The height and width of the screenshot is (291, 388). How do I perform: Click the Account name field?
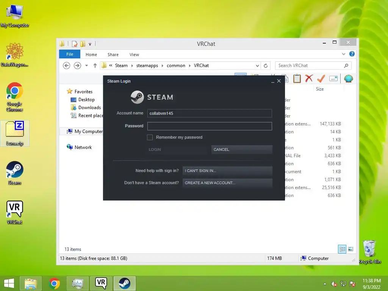[210, 113]
